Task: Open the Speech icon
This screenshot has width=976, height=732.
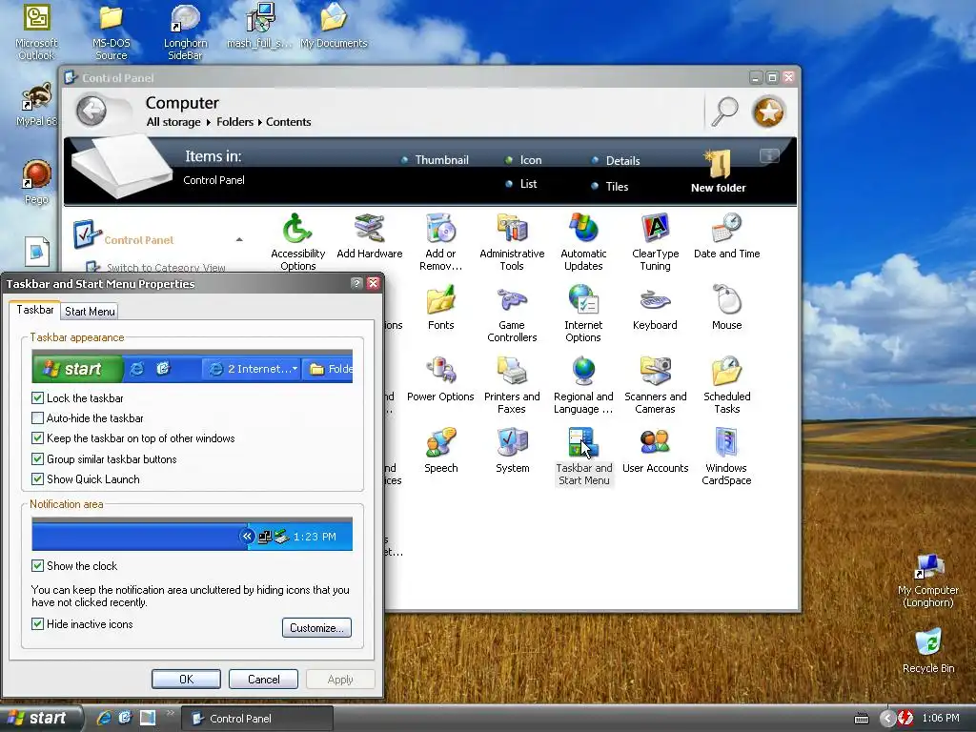Action: 440,451
